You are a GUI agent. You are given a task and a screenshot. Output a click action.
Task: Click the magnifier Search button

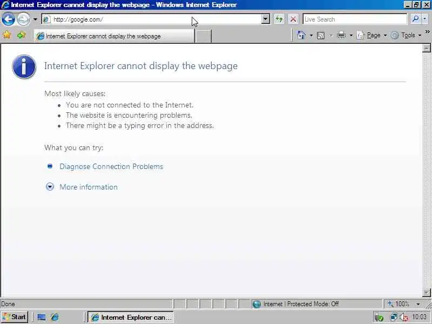click(x=415, y=19)
